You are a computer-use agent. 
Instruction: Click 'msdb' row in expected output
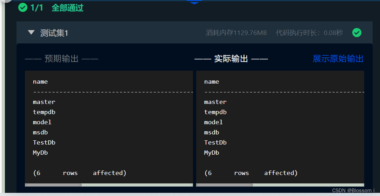[x=40, y=132]
